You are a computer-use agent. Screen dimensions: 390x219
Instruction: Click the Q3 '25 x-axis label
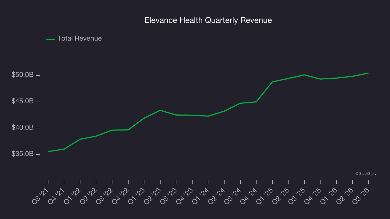[x=297, y=196]
